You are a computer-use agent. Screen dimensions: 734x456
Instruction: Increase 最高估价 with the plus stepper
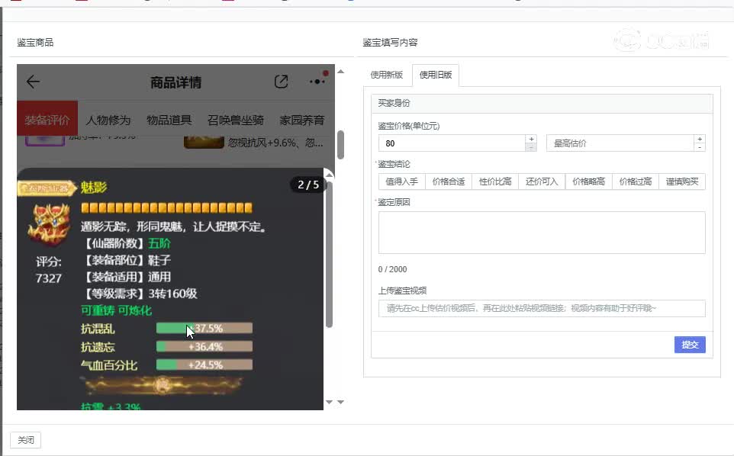[x=700, y=139]
